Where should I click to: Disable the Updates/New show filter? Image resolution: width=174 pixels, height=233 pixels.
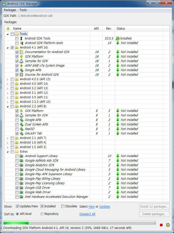[x=18, y=206]
